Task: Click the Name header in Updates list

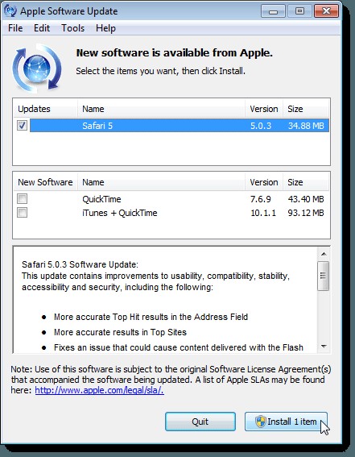Action: tap(161, 109)
